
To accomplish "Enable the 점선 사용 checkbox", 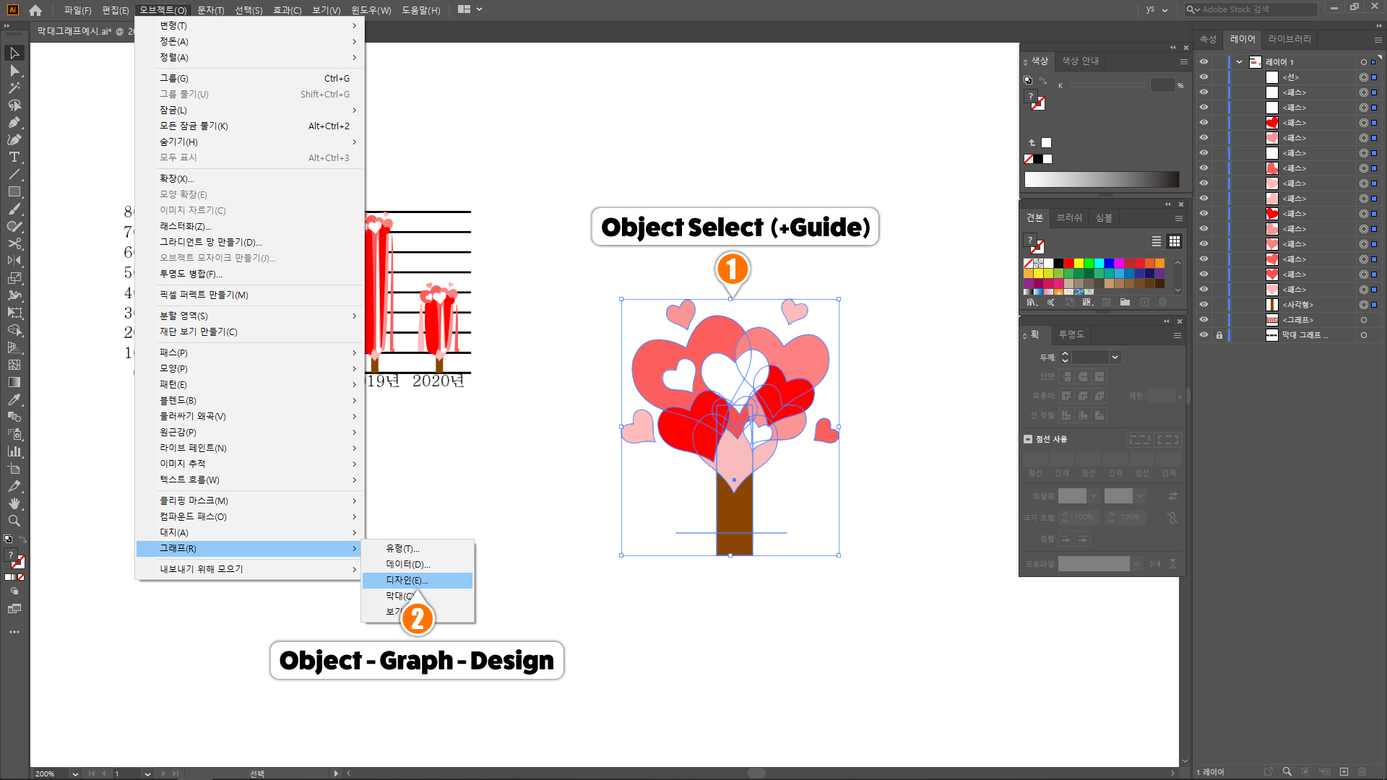I will [x=1028, y=439].
